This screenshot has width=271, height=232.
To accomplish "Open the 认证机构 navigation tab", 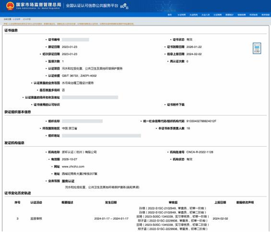I will (x=193, y=14).
